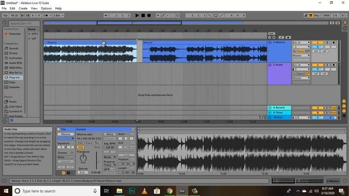Open Ext. In input menu on Massive track

301,42
